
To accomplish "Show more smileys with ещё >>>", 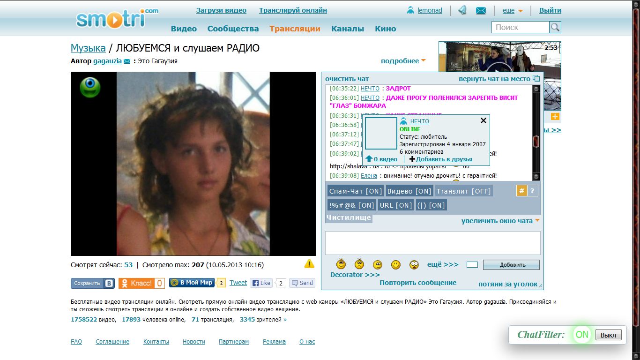I will point(443,264).
